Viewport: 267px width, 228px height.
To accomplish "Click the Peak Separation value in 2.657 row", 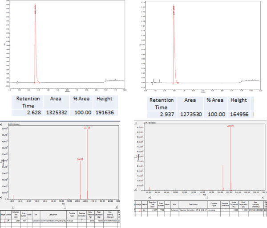I will (x=99, y=221).
